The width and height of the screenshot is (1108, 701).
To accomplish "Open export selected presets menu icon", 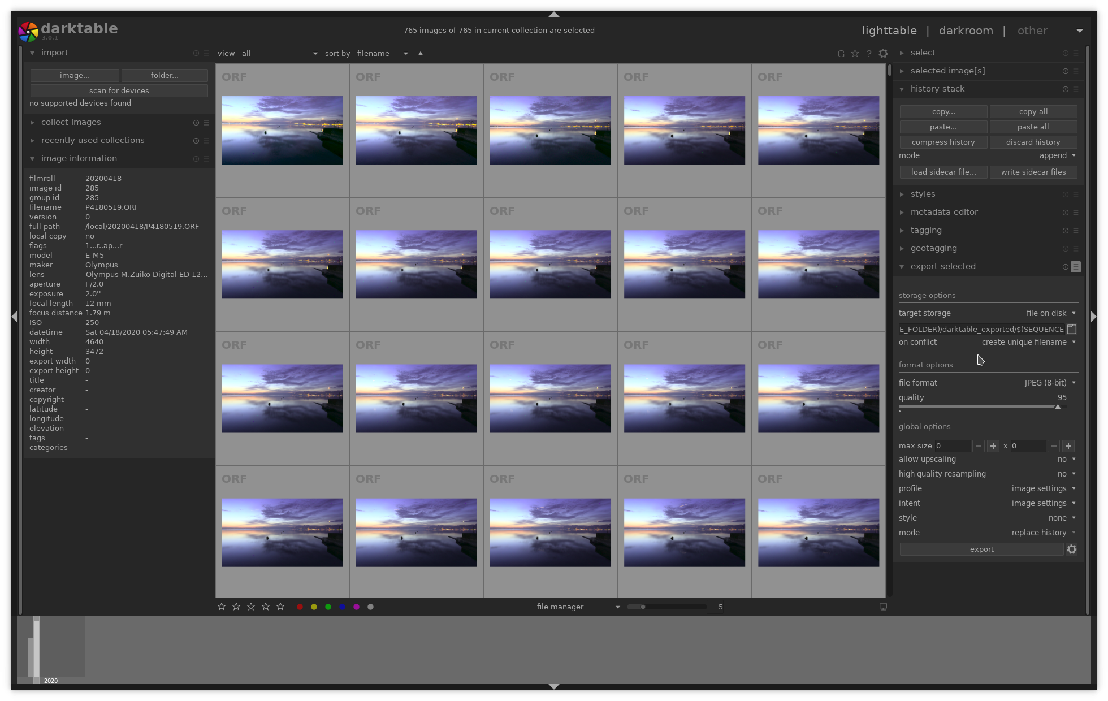I will (1076, 267).
